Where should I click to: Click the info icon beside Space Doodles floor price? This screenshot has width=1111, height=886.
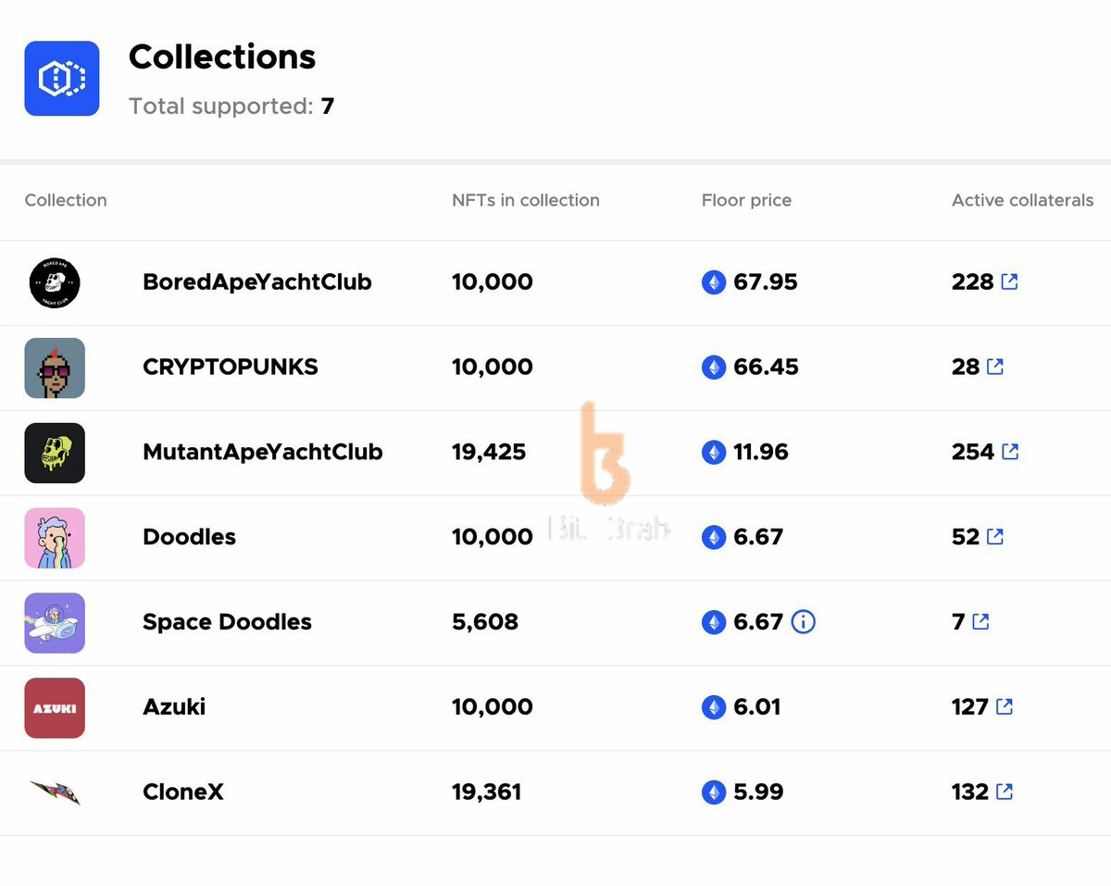(x=804, y=622)
